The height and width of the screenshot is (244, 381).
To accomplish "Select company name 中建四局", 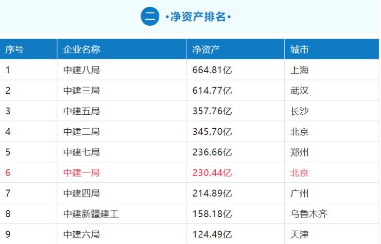I will click(x=82, y=194).
